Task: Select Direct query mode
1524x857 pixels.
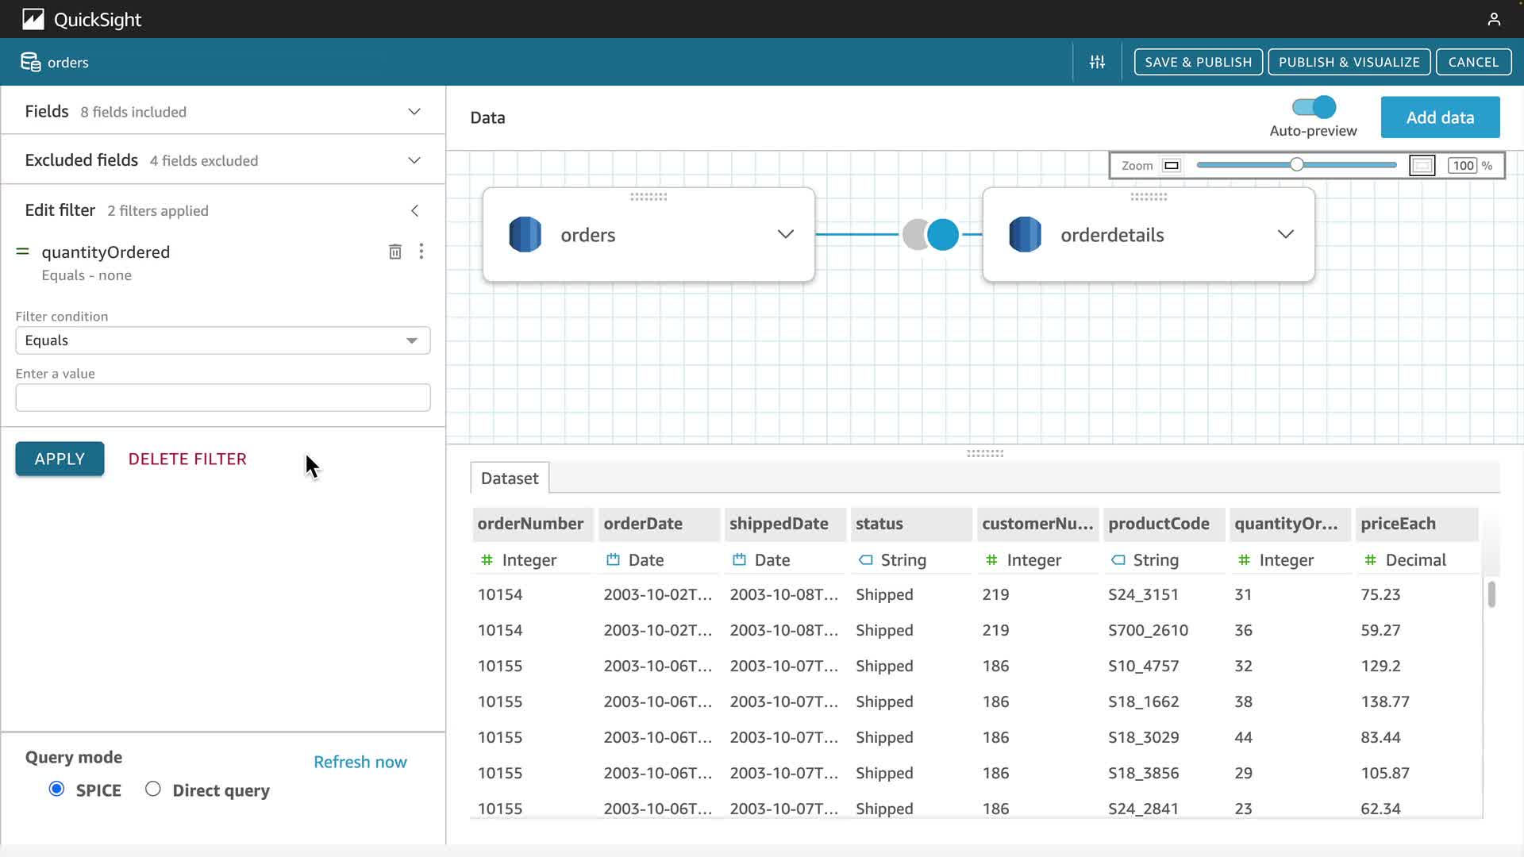Action: (153, 789)
